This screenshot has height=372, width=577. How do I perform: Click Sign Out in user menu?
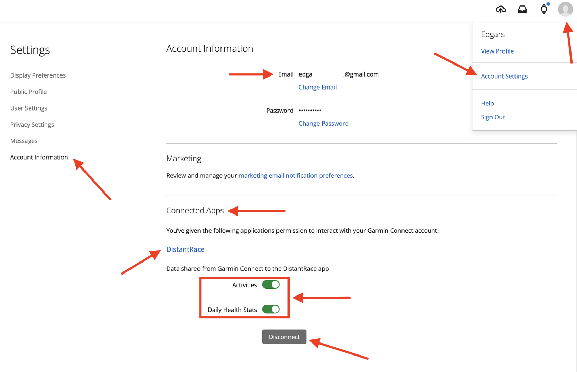[x=493, y=117]
